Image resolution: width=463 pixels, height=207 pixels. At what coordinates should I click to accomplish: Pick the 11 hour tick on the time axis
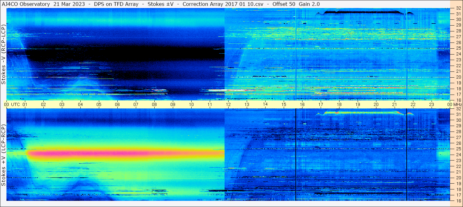click(x=210, y=104)
